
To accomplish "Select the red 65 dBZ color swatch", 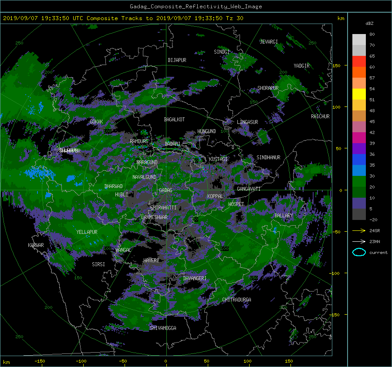I will 359,62.
